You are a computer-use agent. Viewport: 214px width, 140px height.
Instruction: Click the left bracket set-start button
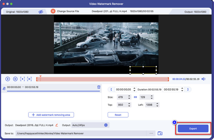click(x=111, y=89)
